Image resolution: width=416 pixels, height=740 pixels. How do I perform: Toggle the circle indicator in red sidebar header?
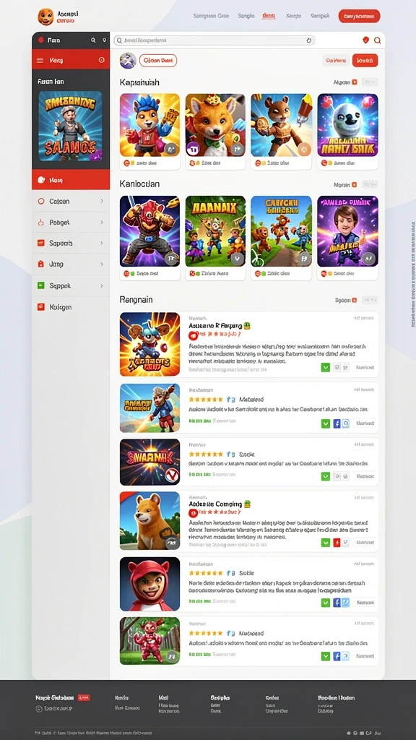101,60
